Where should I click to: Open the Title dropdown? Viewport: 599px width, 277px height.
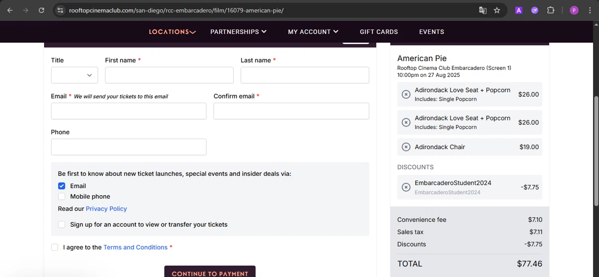[x=74, y=75]
